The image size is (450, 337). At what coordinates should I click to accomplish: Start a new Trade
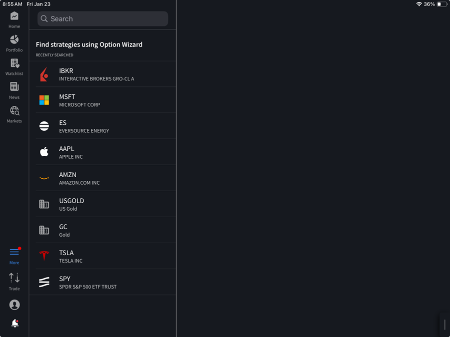click(14, 281)
